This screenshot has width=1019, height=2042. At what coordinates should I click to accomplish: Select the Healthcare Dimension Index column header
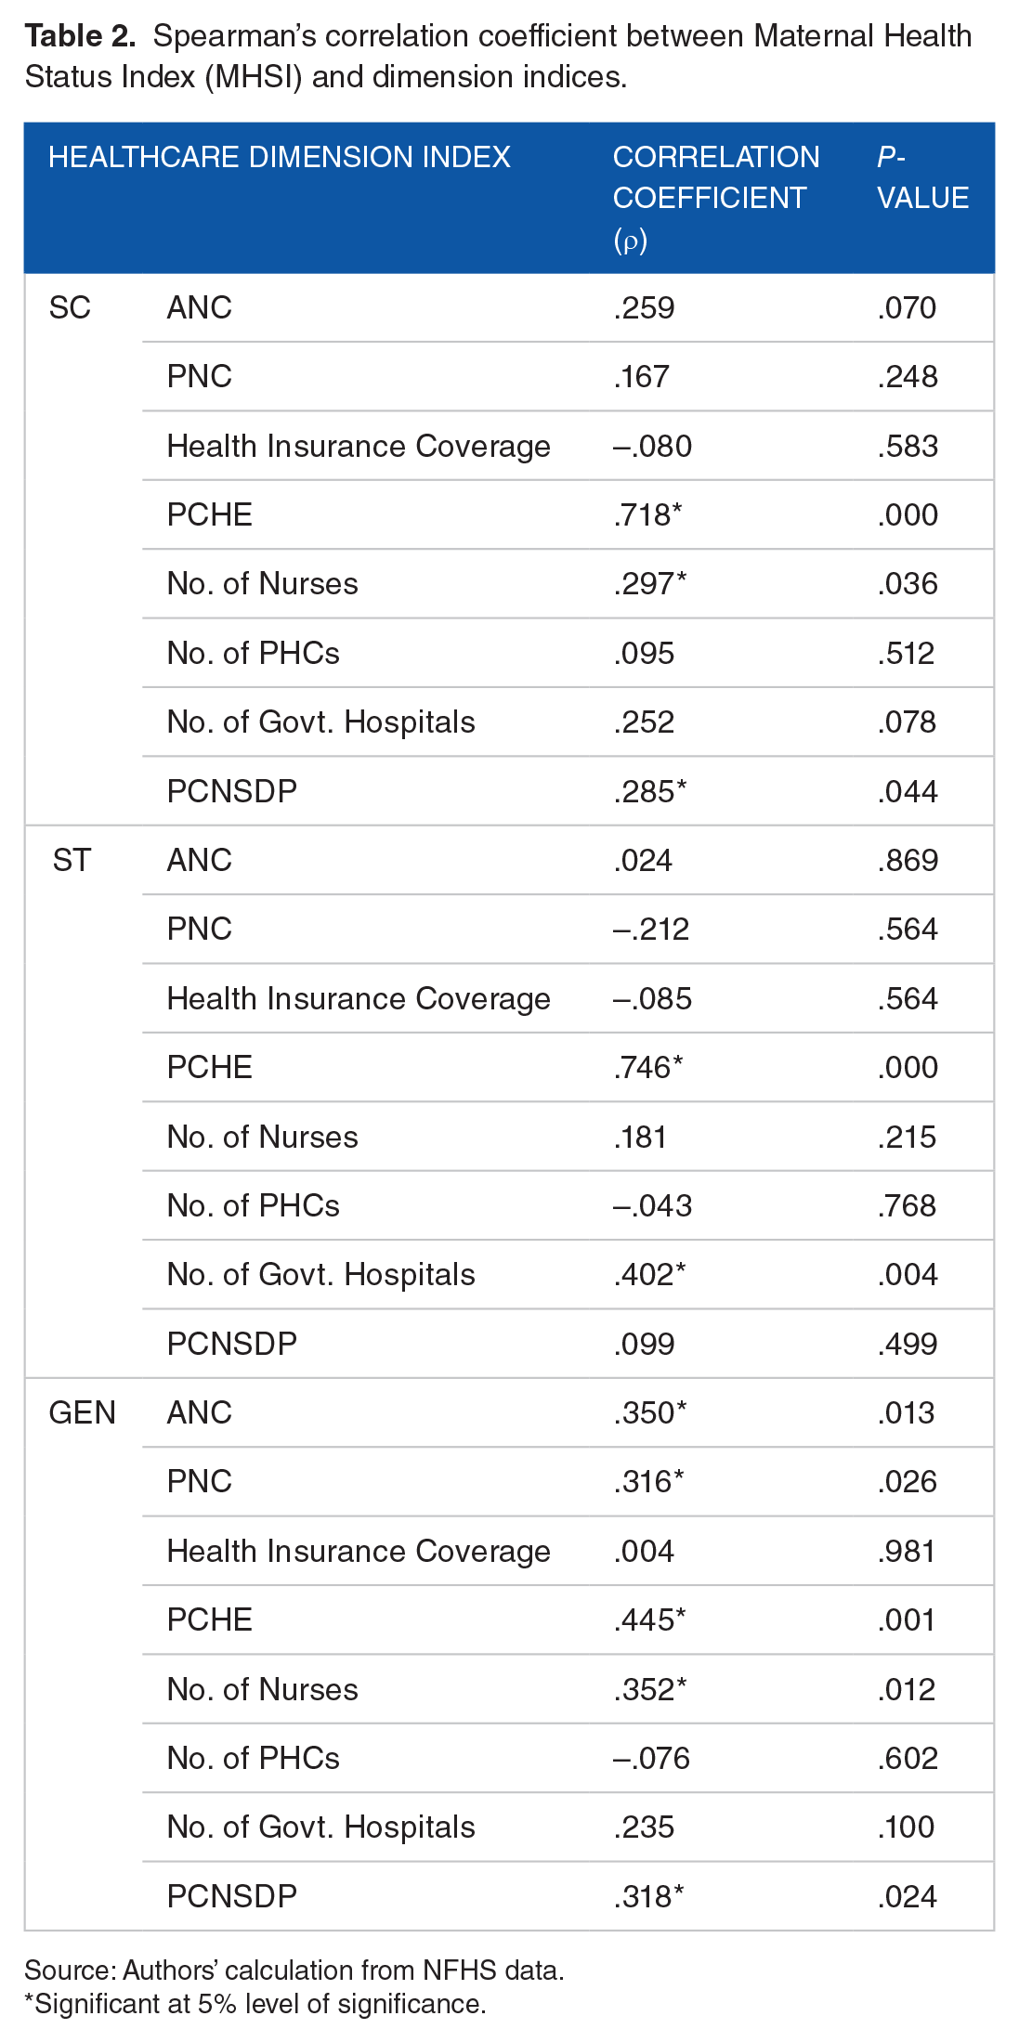point(279,157)
